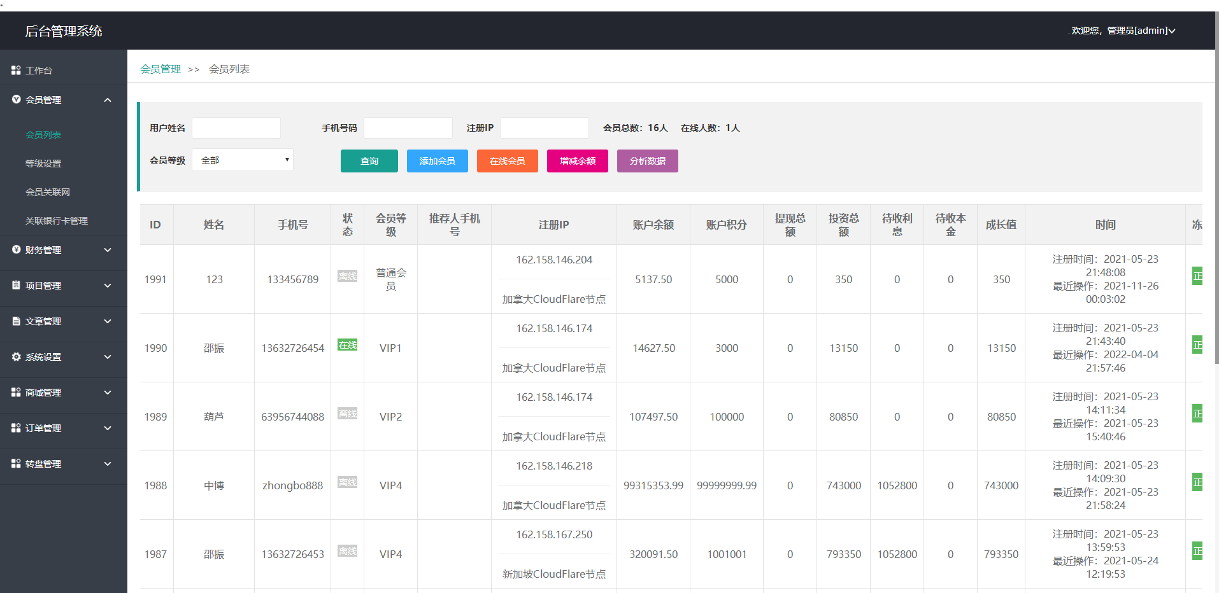Click the 工作台 dashboard icon in sidebar
This screenshot has width=1219, height=593.
point(16,70)
